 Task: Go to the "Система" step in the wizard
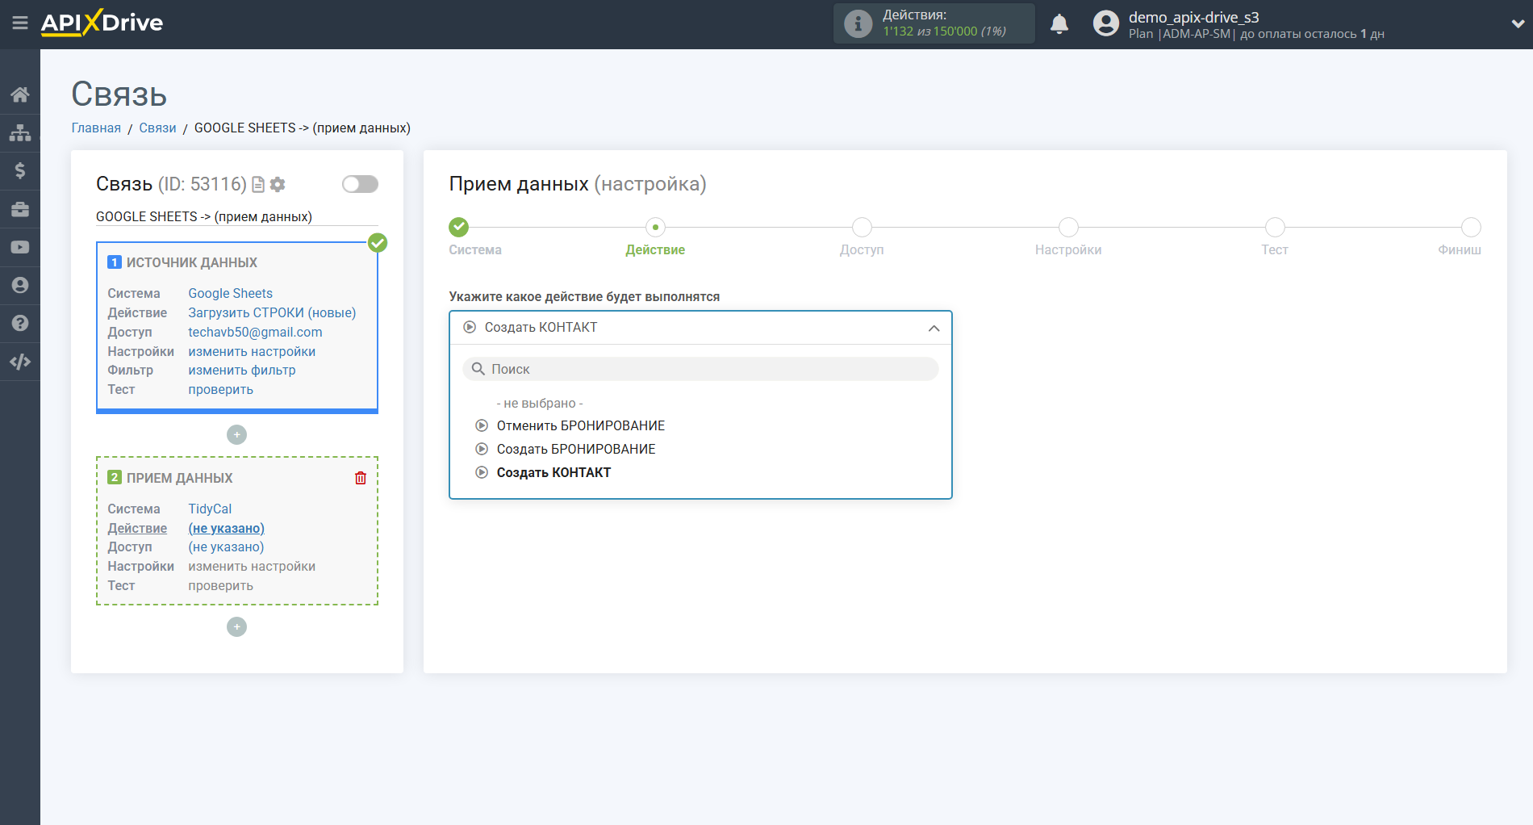459,228
